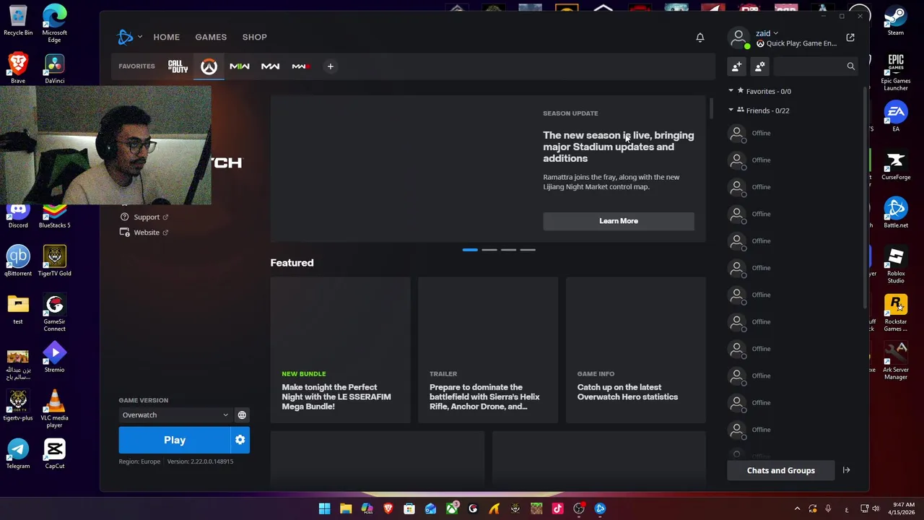Open Telegram desktop shortcut
Screen dimensions: 924x520
point(18,454)
